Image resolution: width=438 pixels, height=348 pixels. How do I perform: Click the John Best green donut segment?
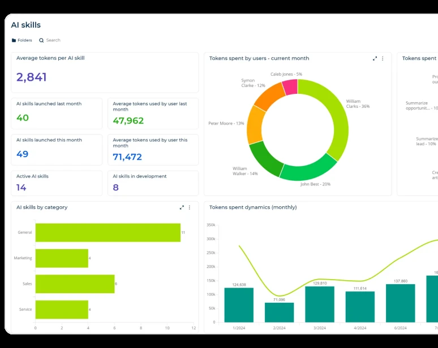[307, 170]
